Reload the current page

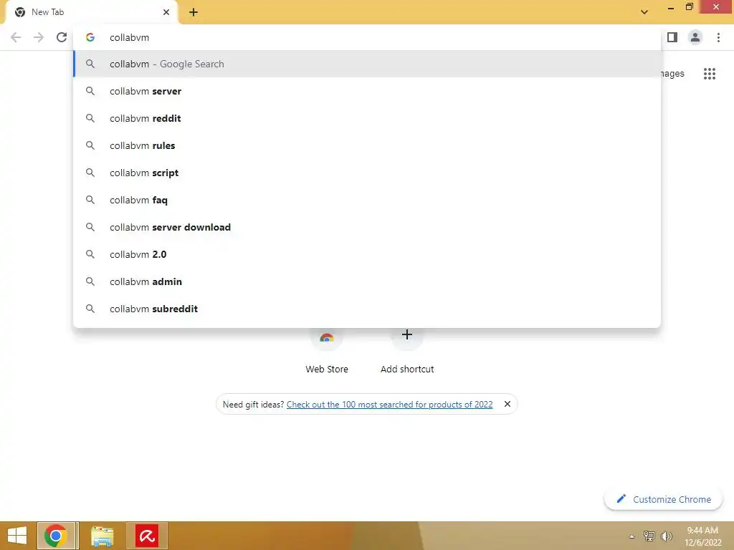pyautogui.click(x=62, y=37)
